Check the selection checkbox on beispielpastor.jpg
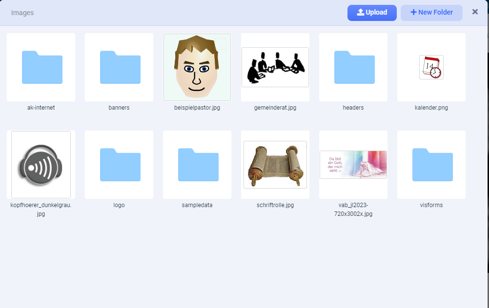 [221, 43]
